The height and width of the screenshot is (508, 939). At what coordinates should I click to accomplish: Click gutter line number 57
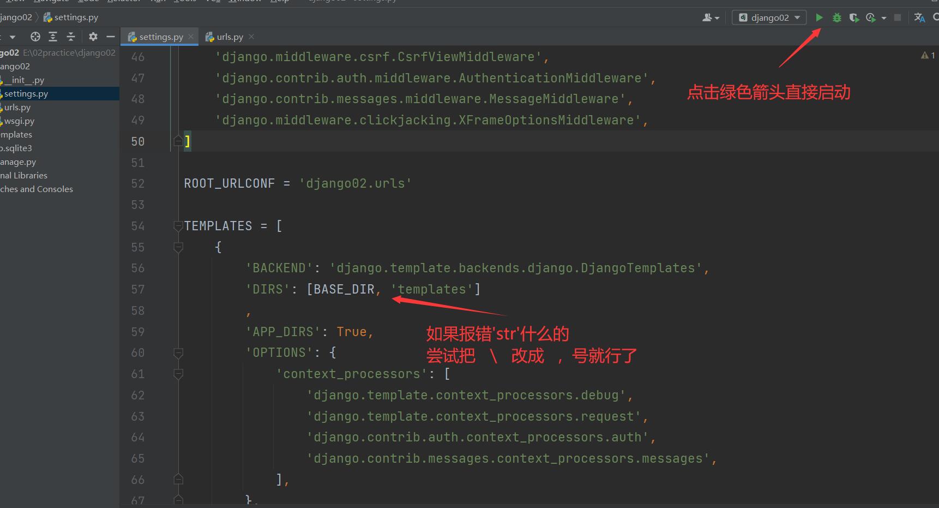click(x=138, y=290)
